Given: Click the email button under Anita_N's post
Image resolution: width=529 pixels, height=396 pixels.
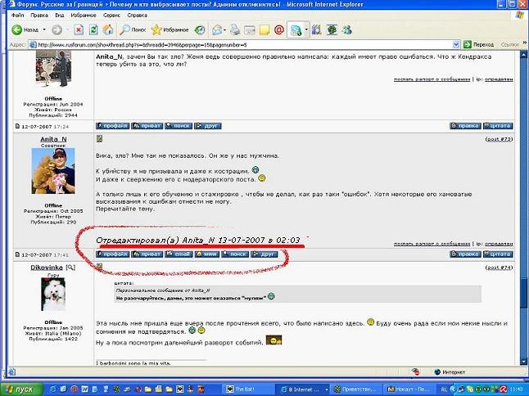Looking at the screenshot, I should 179,254.
